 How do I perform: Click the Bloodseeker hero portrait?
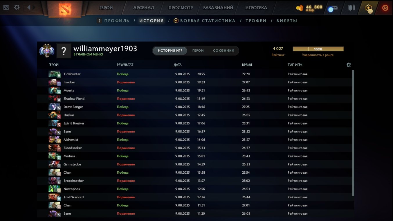pyautogui.click(x=54, y=148)
